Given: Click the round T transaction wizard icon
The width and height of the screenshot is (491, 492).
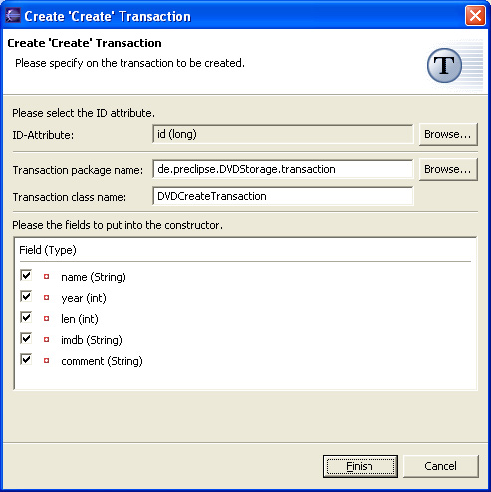Looking at the screenshot, I should (x=444, y=65).
